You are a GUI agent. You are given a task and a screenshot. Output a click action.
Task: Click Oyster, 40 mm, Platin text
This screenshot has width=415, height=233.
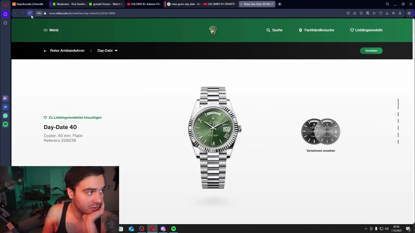(x=63, y=136)
